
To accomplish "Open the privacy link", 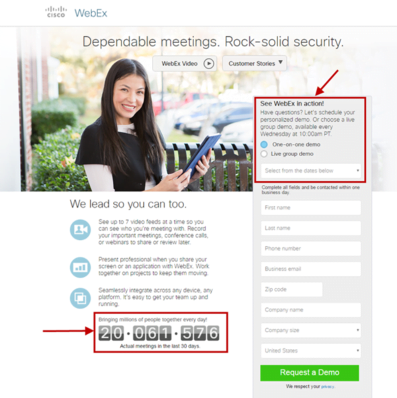I will pyautogui.click(x=328, y=387).
